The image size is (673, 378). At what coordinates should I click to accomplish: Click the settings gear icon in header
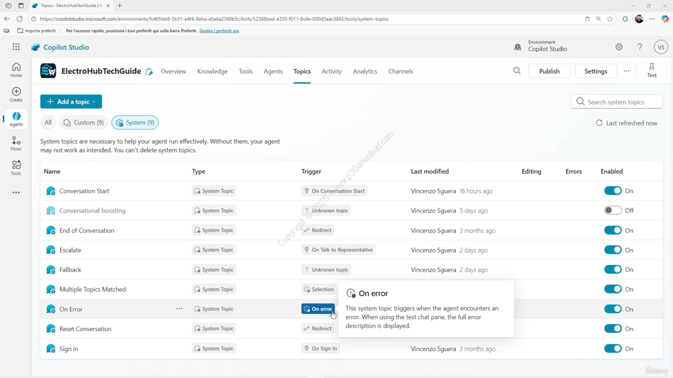click(619, 47)
